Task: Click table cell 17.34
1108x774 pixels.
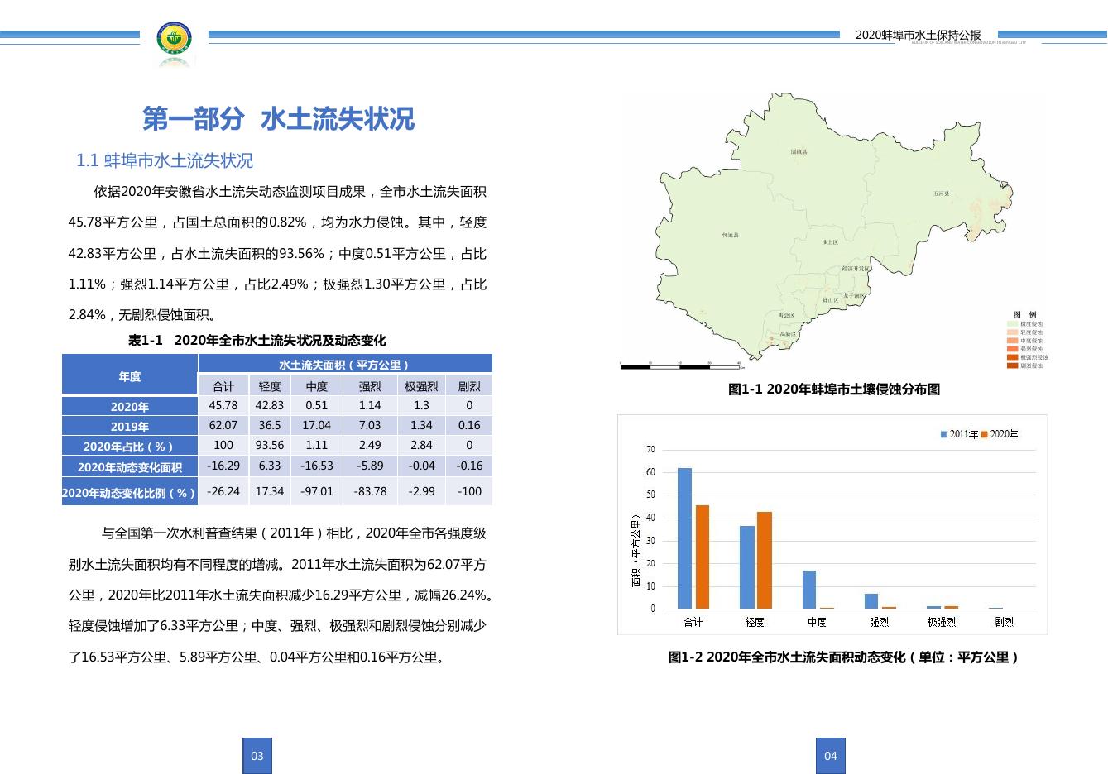Action: 270,491
